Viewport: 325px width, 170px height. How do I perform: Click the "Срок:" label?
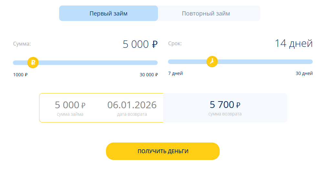click(x=175, y=43)
